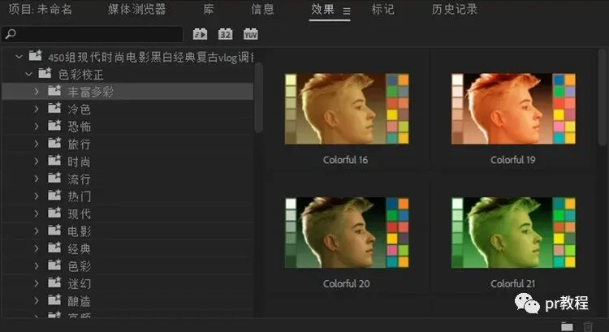Expand the 经典 folder chevron
Screen dimensions: 609x332
point(36,248)
